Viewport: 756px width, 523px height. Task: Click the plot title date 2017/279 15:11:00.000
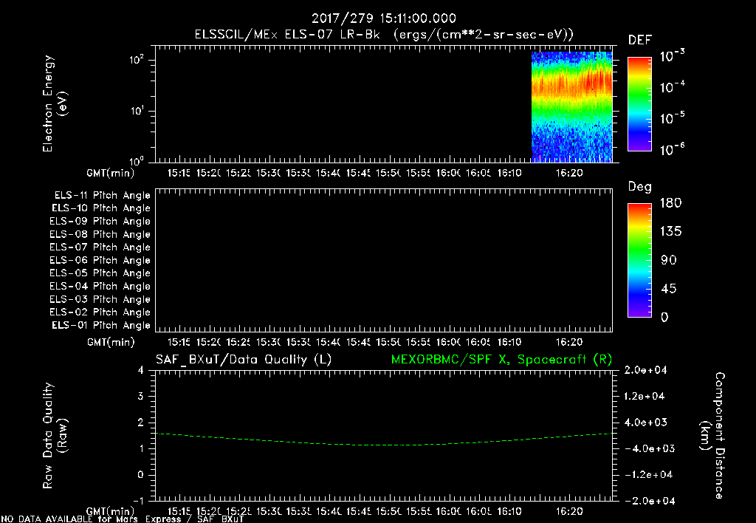coord(384,18)
